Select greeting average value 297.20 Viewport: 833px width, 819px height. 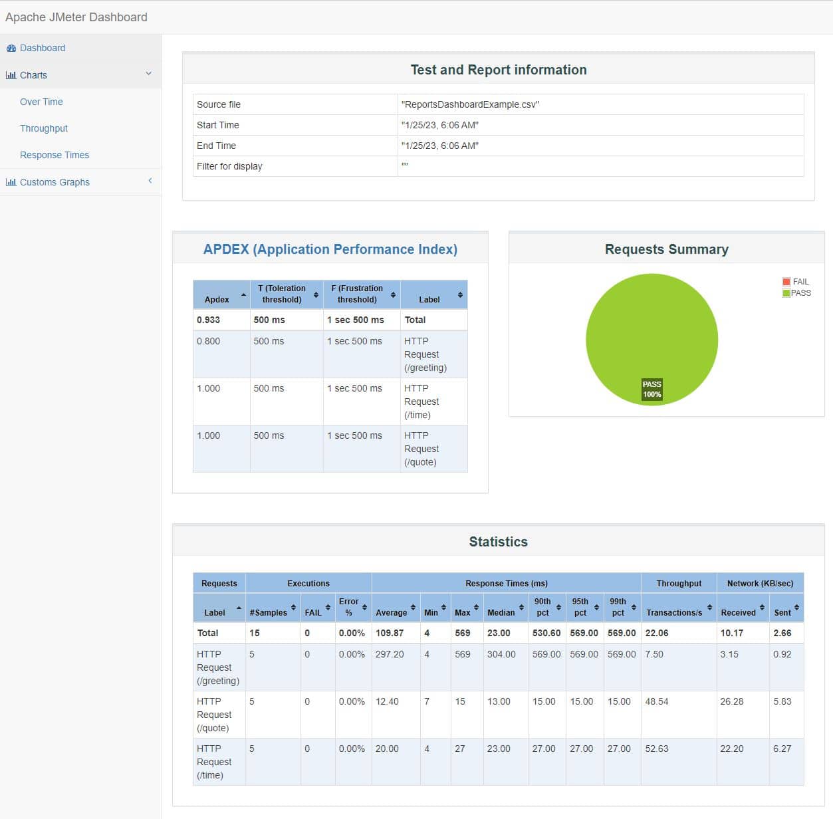point(390,654)
